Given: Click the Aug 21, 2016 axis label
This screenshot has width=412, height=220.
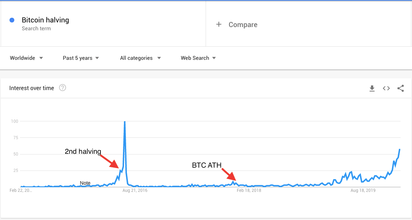Looking at the screenshot, I should (x=135, y=190).
